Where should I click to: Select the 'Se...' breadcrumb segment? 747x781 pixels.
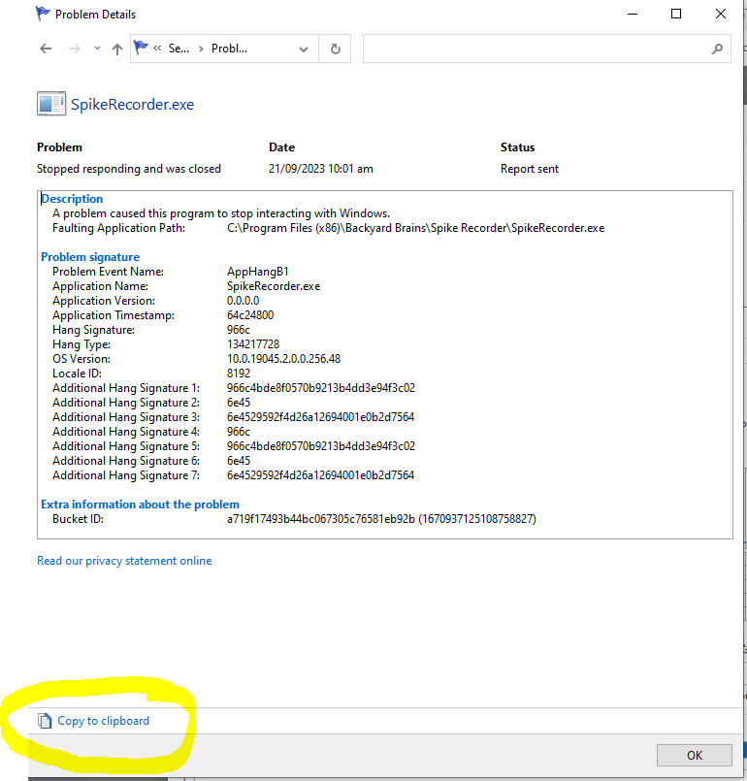(179, 49)
